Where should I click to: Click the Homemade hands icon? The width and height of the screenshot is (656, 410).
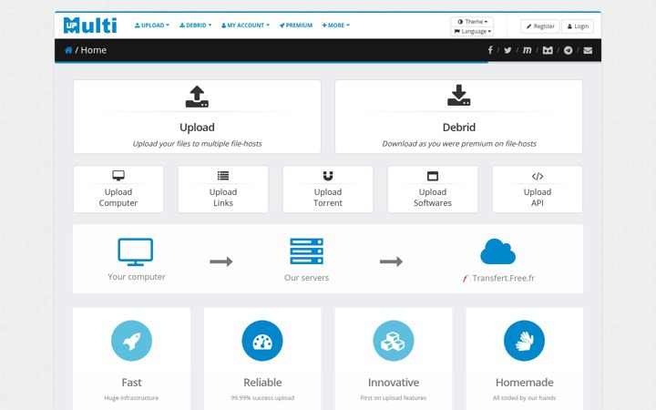pyautogui.click(x=524, y=341)
